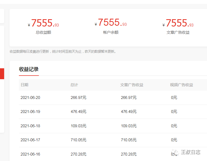Select the 帐户余额 amount ¥7555.93
This screenshot has width=207, height=161.
pyautogui.click(x=111, y=22)
